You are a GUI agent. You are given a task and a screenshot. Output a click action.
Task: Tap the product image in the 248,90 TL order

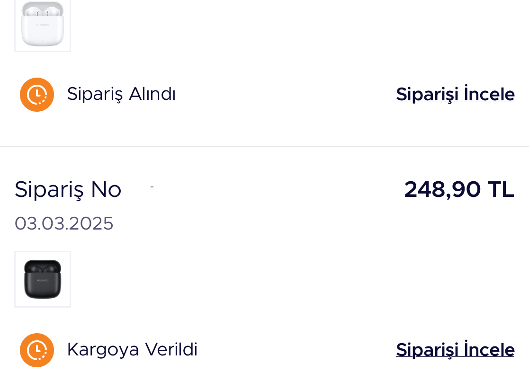tap(43, 279)
